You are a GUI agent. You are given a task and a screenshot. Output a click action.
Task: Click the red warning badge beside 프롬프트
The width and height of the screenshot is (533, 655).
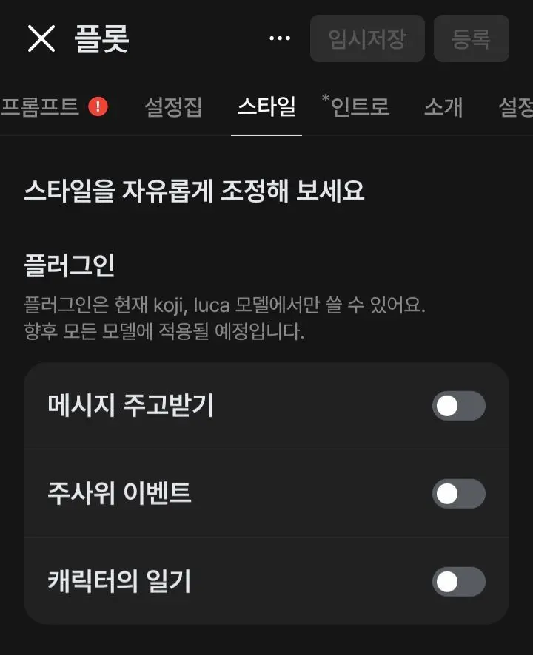[x=98, y=106]
